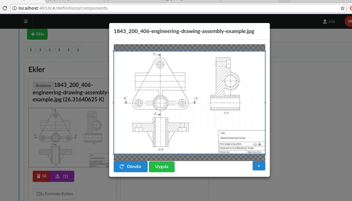Click the first info circle icon
The height and width of the screenshot is (201, 352).
(x=31, y=50)
